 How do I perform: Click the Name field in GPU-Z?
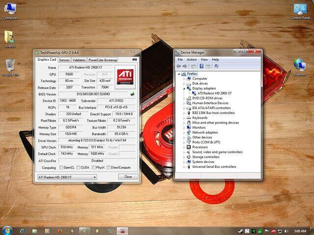click(85, 68)
